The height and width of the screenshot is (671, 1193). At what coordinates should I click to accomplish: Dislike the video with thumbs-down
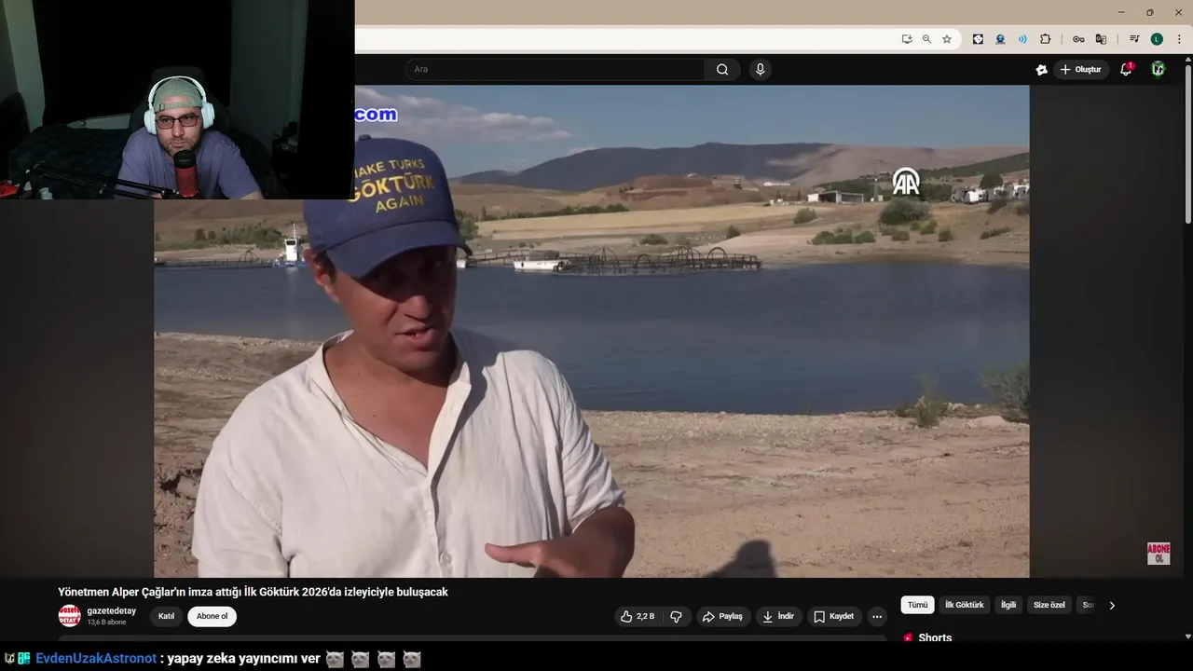click(676, 616)
